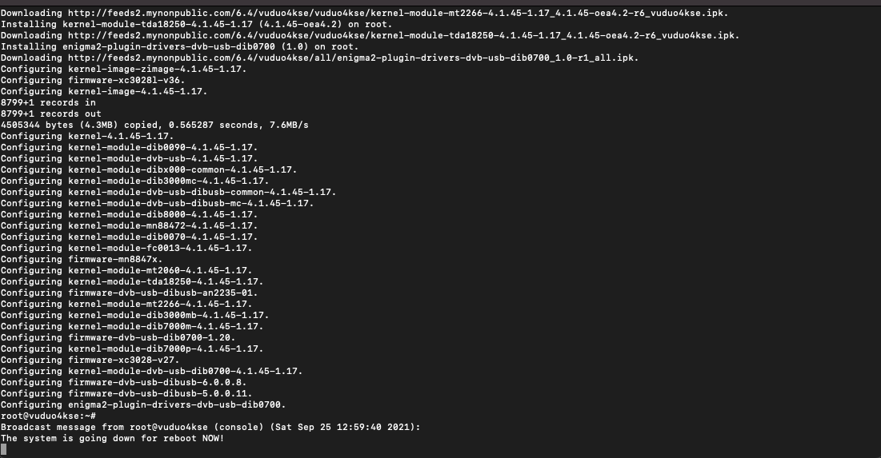
Task: Click the root@vuduo4kse:~# shell prompt
Action: tap(48, 416)
